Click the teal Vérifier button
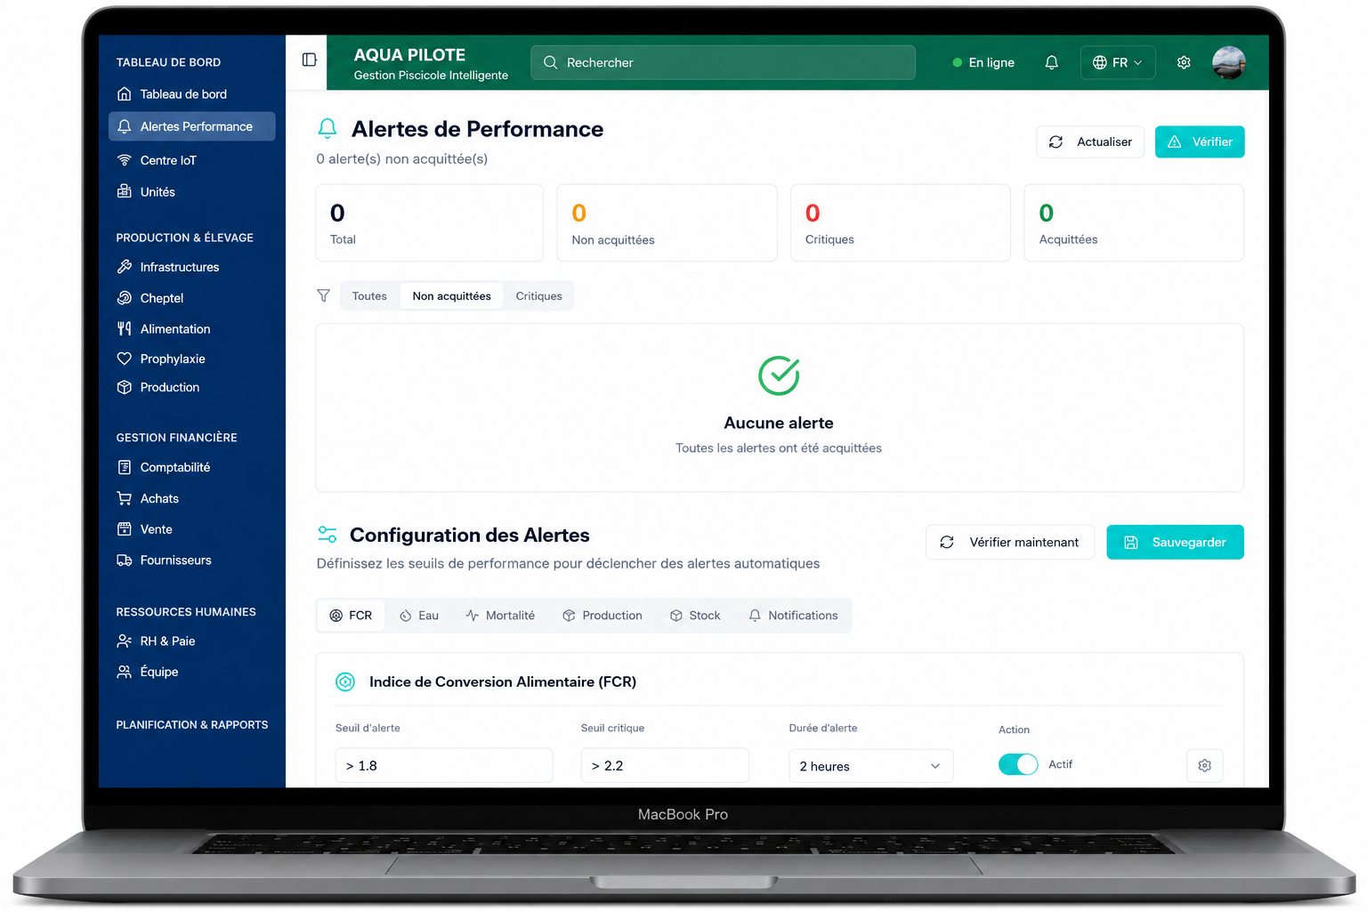 point(1200,141)
